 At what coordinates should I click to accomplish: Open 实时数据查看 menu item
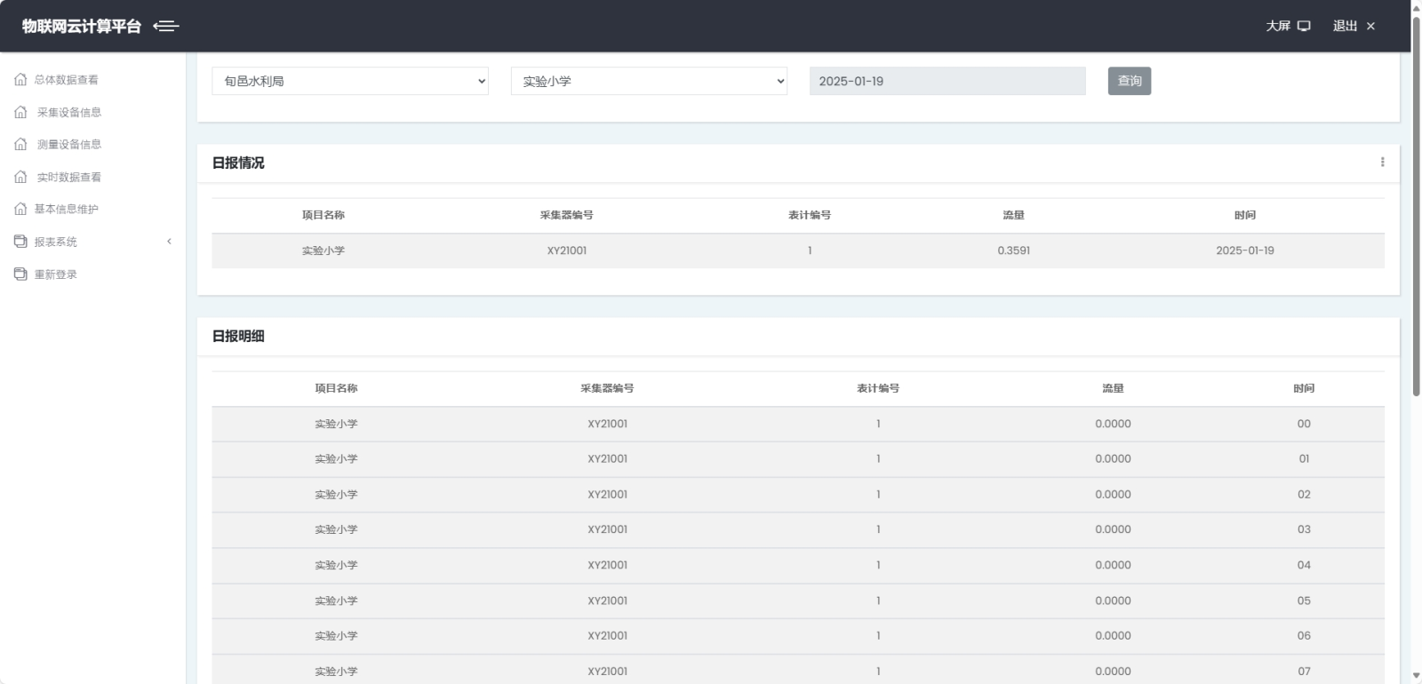point(68,177)
